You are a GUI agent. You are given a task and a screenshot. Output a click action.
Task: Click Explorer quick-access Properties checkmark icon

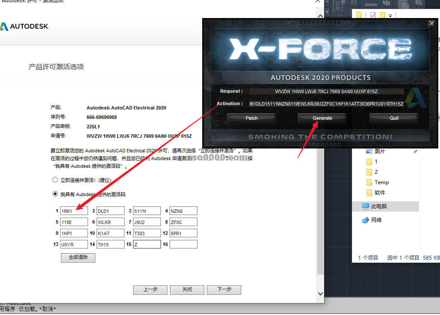click(373, 15)
